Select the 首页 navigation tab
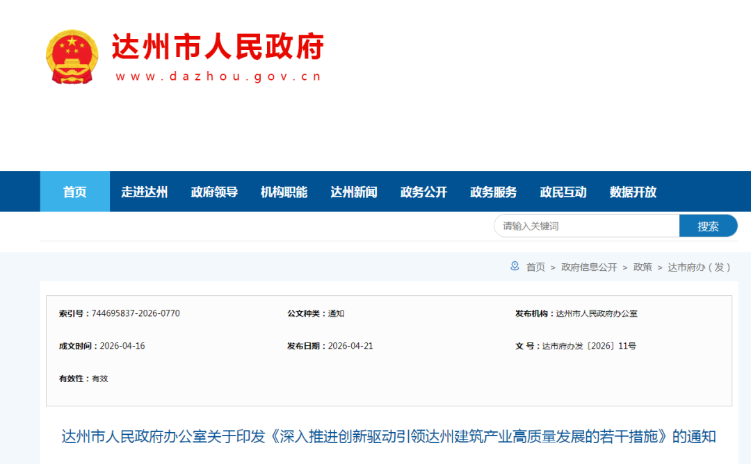Screen dimensions: 751x464 pos(74,192)
